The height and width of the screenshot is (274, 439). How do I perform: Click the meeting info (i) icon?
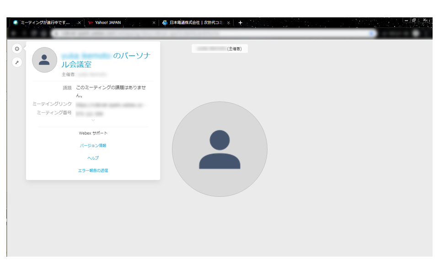click(x=17, y=49)
